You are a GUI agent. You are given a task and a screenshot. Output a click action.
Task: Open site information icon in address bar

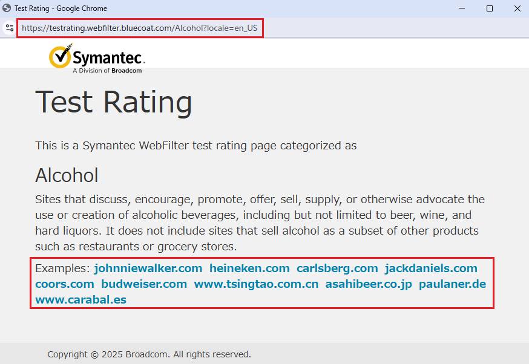(9, 28)
